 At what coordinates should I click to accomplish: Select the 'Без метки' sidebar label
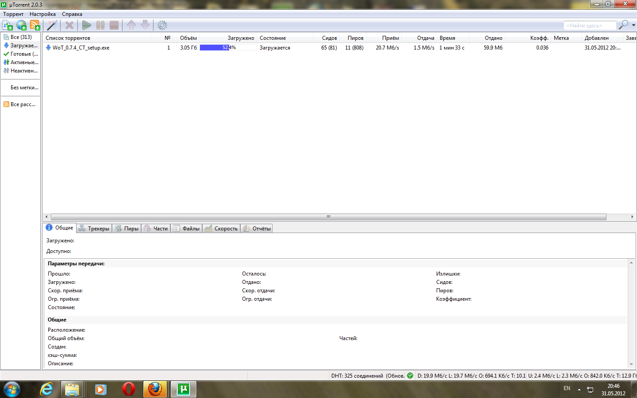point(24,88)
